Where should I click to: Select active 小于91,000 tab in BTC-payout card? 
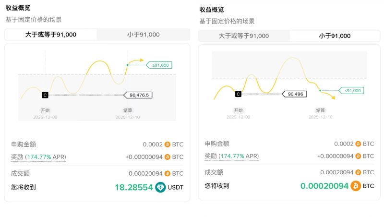(335, 36)
